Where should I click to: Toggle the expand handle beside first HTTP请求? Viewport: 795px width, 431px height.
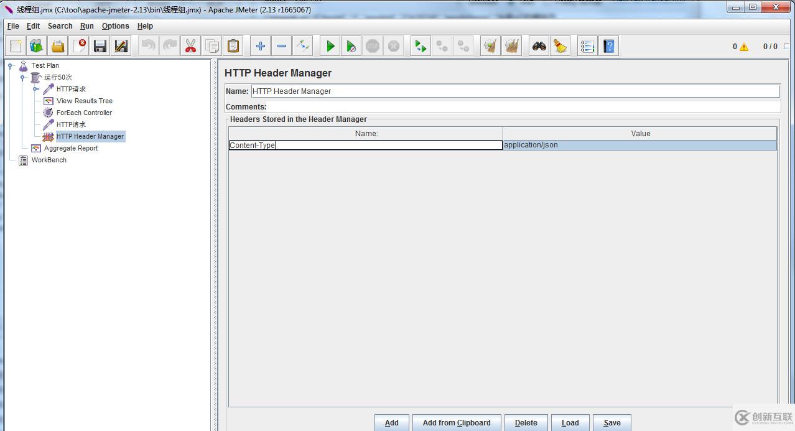36,89
